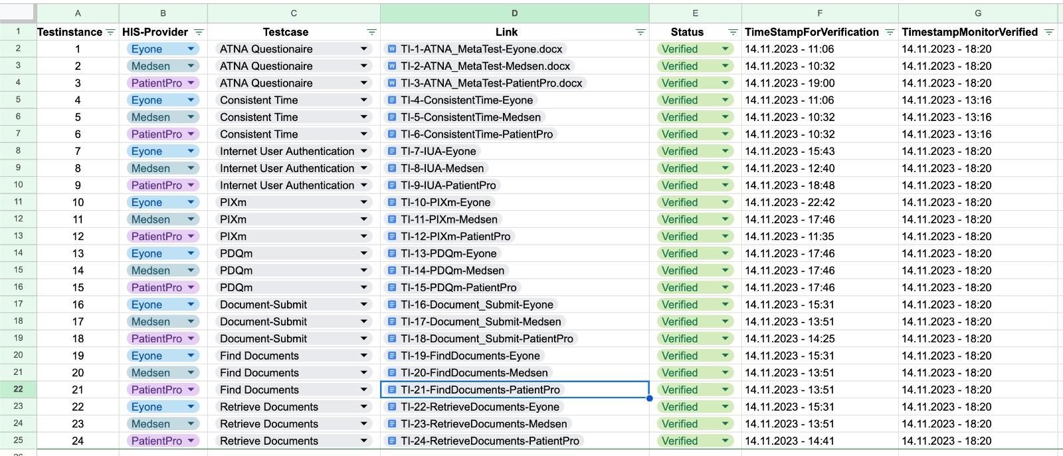Image resolution: width=1063 pixels, height=456 pixels.
Task: Click Docs icon of TI-9-IUA-PatientPro
Action: (x=392, y=185)
